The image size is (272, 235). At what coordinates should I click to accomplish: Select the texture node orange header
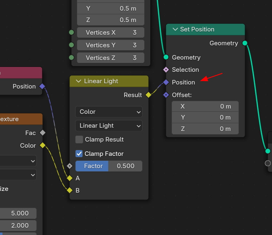click(21, 119)
